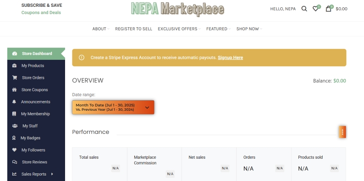Screen dimensions: 364x181
Task: Click the Store Dashboard gauge icon
Action: 15,54
